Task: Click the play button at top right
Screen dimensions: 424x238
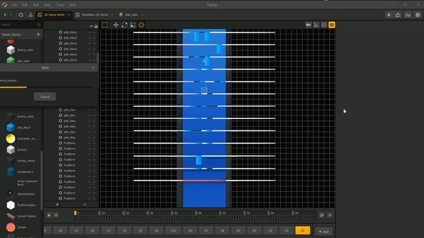Action: [389, 15]
